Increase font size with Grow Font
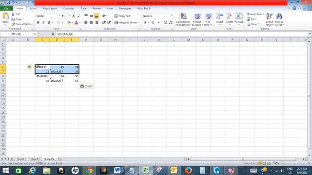Screen dimensions: 312x175 pos(74,16)
